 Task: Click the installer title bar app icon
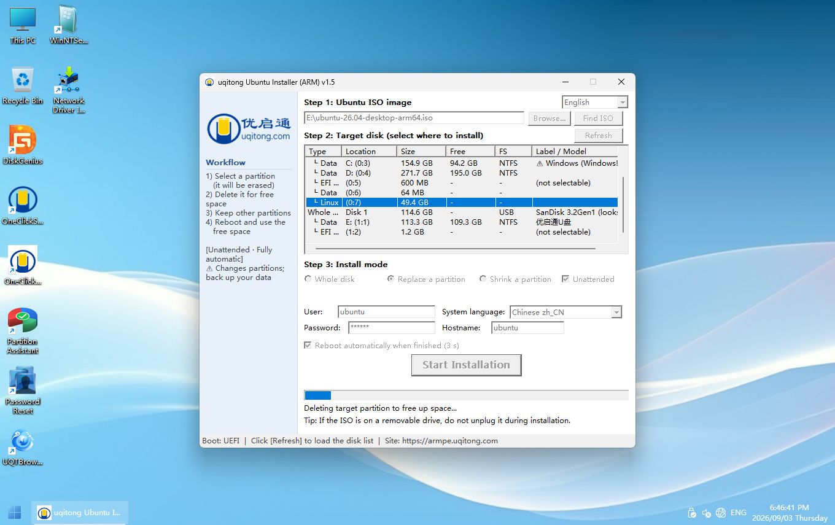209,82
